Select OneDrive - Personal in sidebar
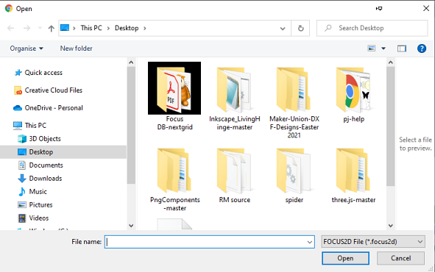The width and height of the screenshot is (435, 272). coord(54,108)
